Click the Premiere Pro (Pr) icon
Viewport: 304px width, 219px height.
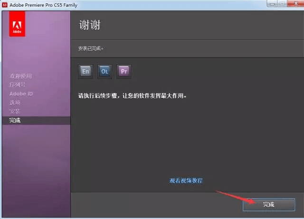click(124, 71)
